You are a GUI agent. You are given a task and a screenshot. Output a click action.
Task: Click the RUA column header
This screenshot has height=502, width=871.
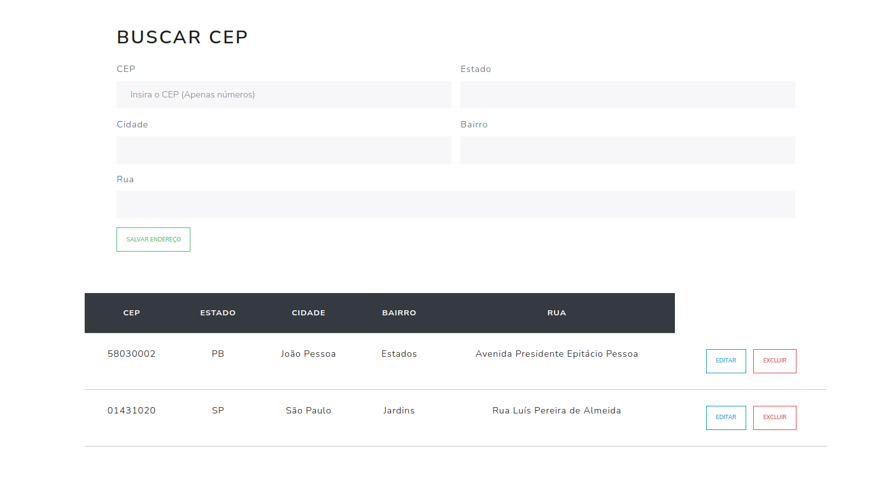556,313
